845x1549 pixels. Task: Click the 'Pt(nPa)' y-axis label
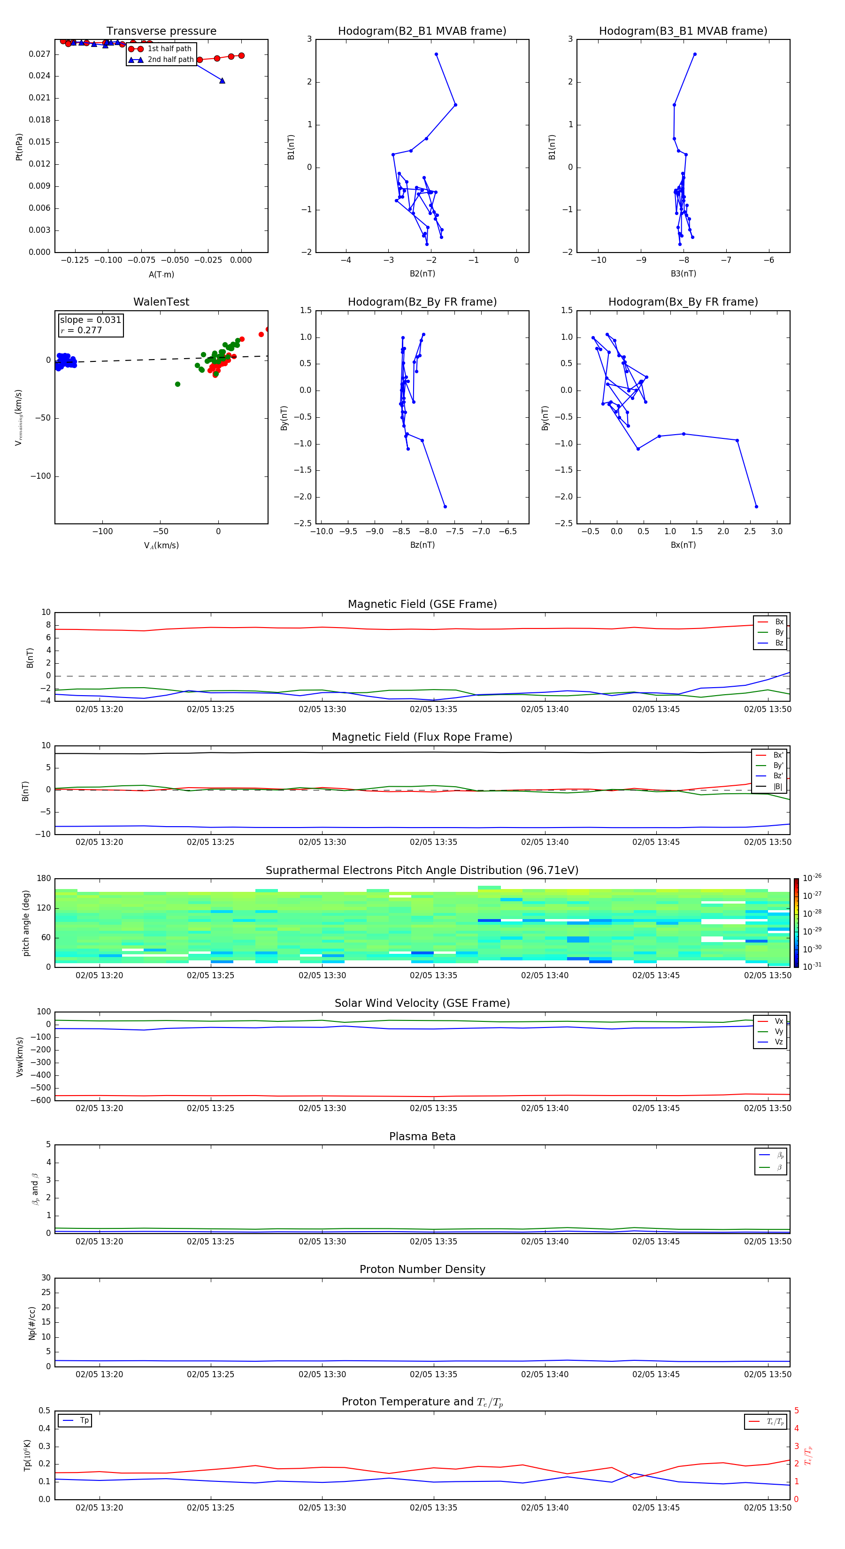pyautogui.click(x=19, y=147)
